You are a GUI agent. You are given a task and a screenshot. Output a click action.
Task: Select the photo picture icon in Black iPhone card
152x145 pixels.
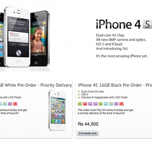click(111, 104)
